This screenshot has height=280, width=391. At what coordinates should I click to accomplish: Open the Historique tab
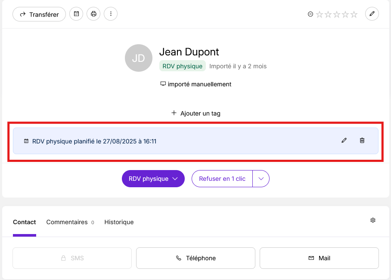(119, 222)
